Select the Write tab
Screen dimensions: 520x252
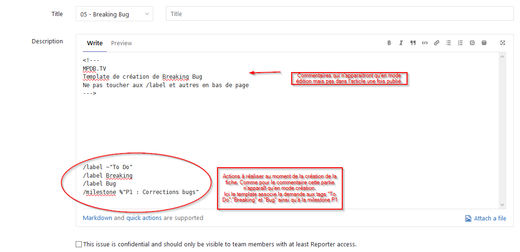[95, 43]
